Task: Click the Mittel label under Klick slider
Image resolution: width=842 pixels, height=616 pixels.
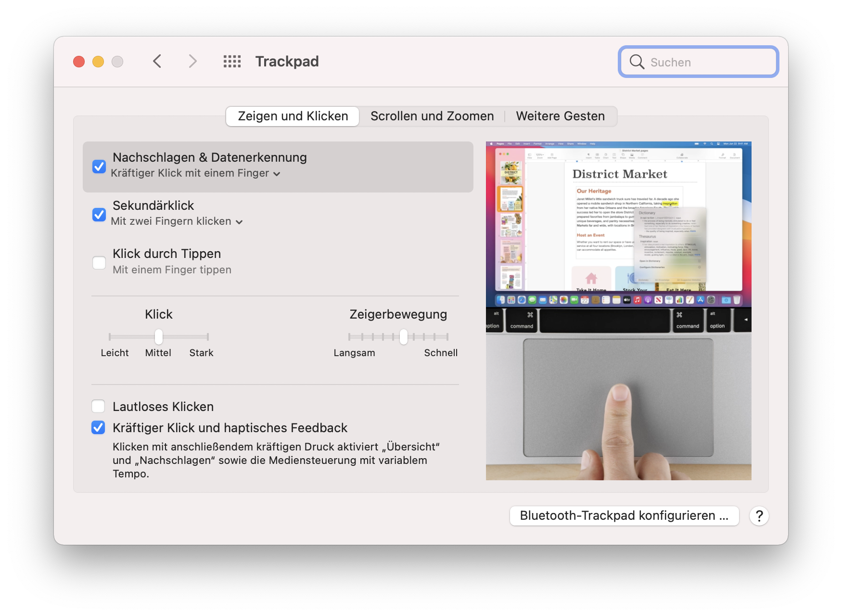Action: point(158,353)
